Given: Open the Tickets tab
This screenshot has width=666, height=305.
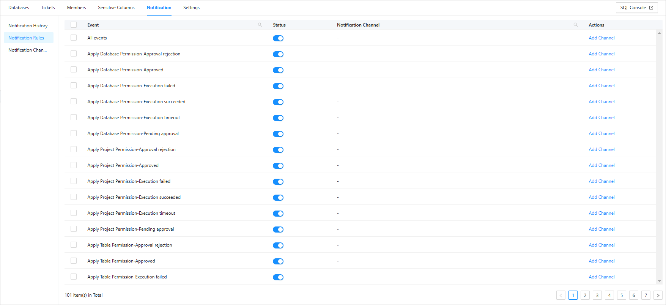Looking at the screenshot, I should [x=48, y=8].
